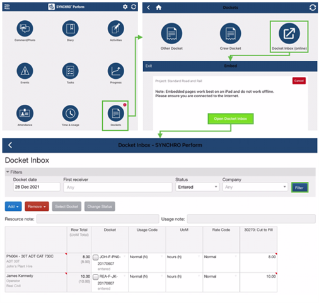Click the SYNCHRO Perform logo
Viewport: 319px width, 303px height.
[x=51, y=7]
